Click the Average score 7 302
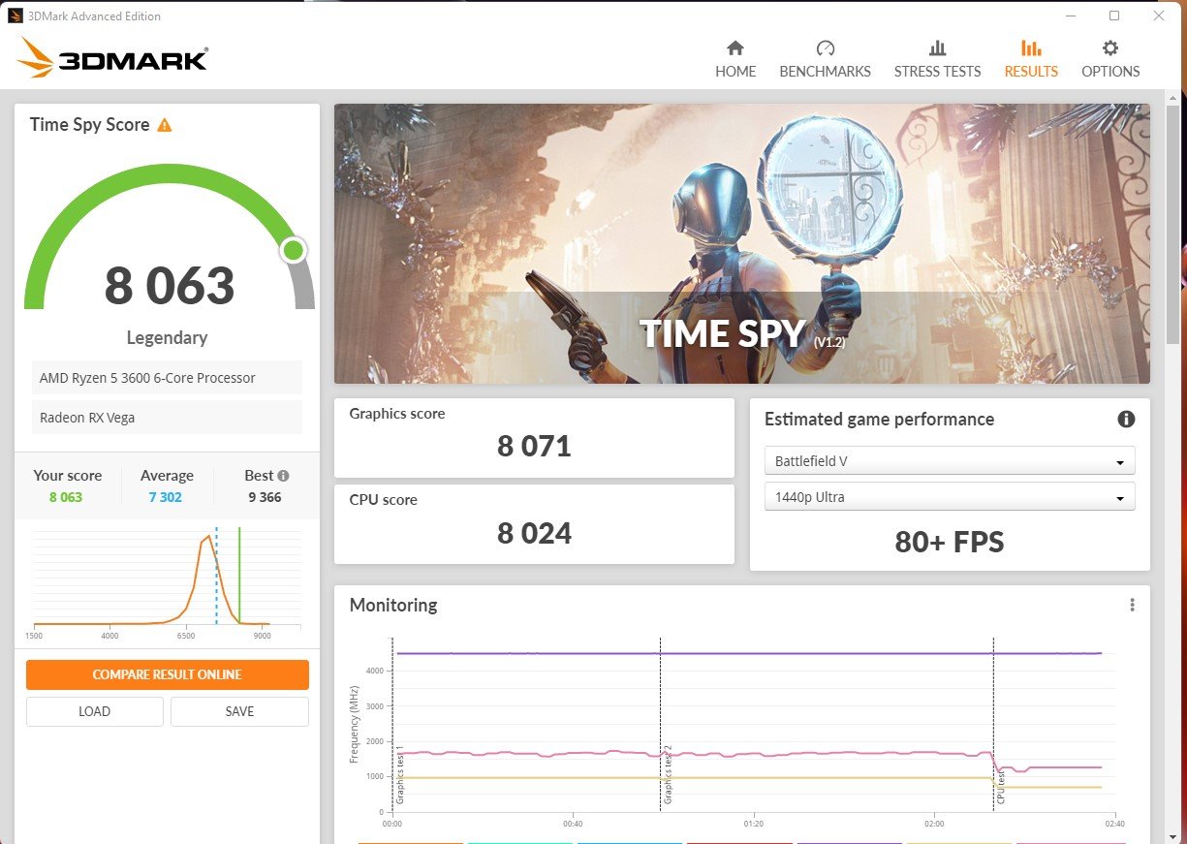 [166, 497]
